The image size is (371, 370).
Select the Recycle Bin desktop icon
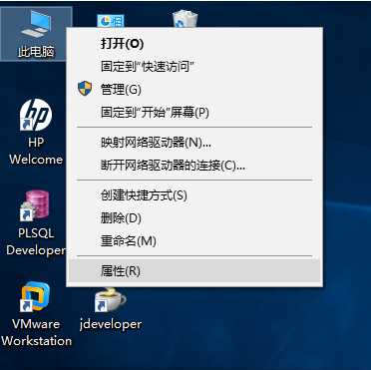(185, 19)
